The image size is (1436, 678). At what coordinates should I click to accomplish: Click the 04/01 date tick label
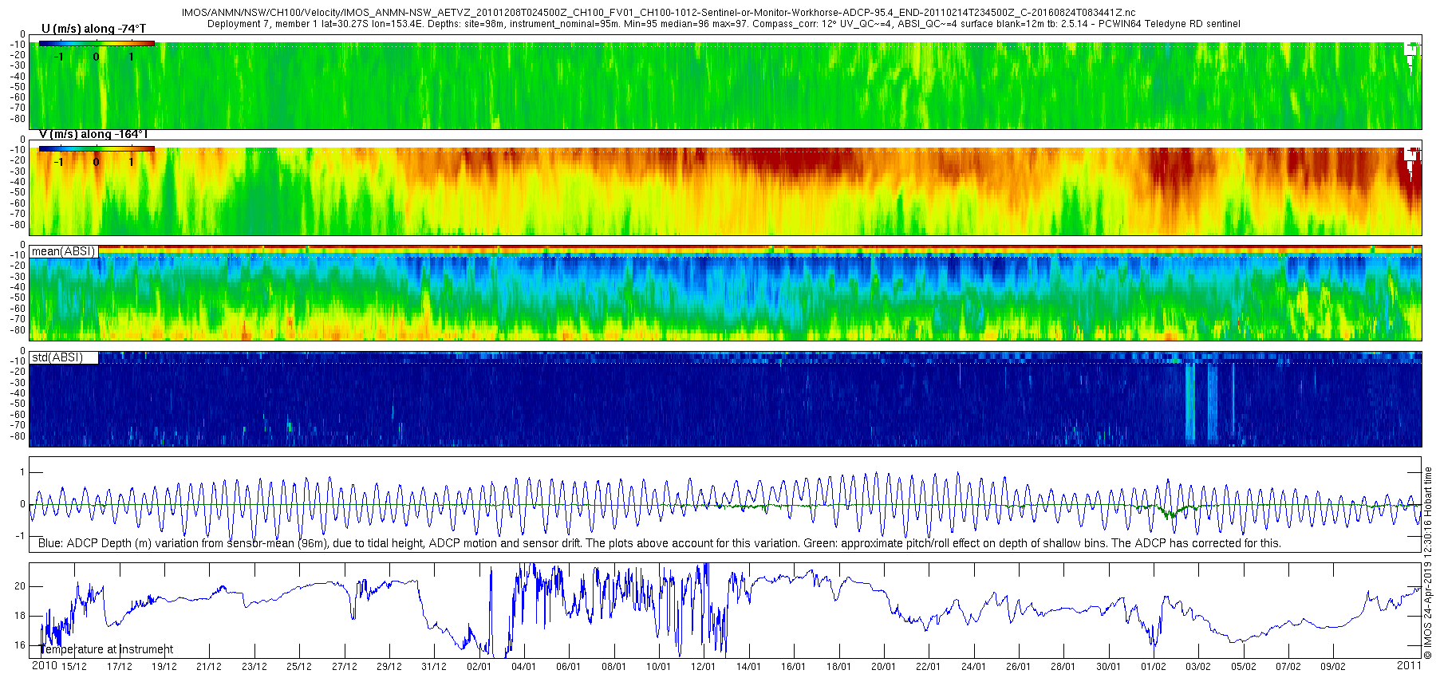pyautogui.click(x=523, y=667)
